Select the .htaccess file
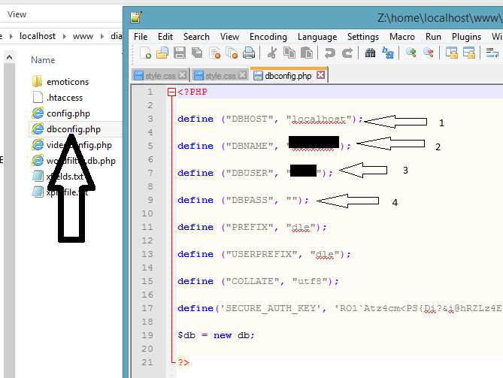This screenshot has width=503, height=378. pyautogui.click(x=57, y=98)
